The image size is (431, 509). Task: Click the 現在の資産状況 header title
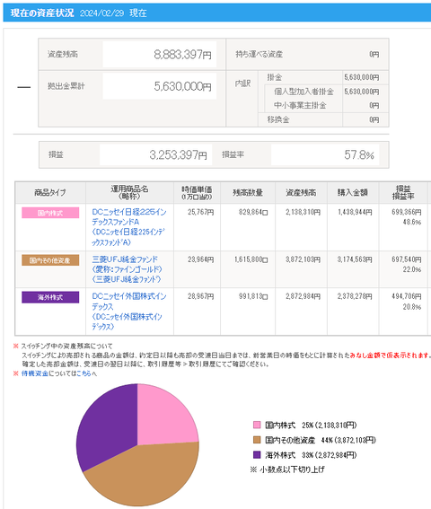pyautogui.click(x=42, y=13)
